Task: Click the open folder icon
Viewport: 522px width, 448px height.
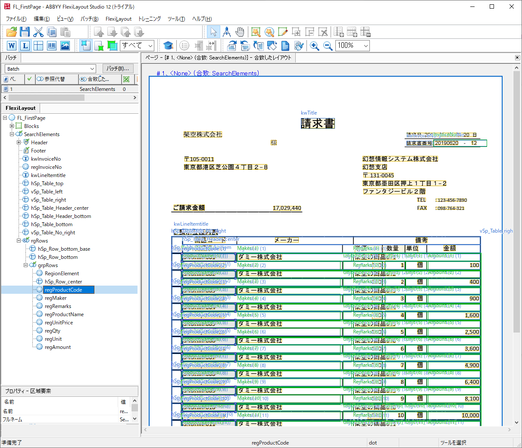Action: pos(12,32)
